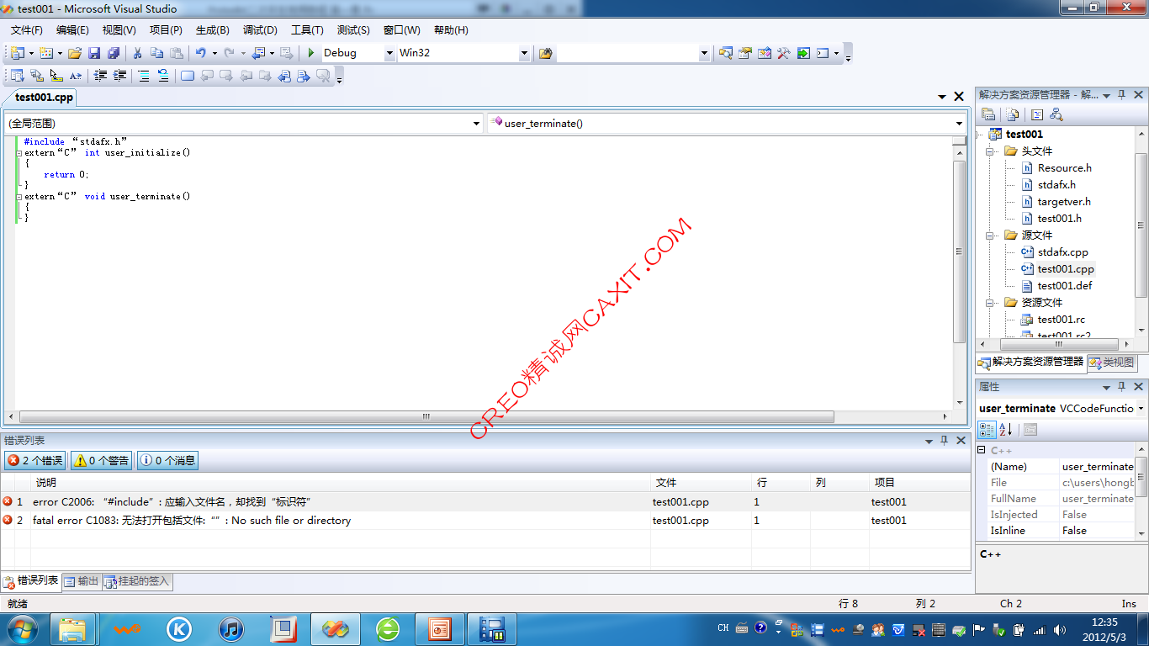
Task: Click the Copy icon in the toolbar
Action: click(157, 53)
